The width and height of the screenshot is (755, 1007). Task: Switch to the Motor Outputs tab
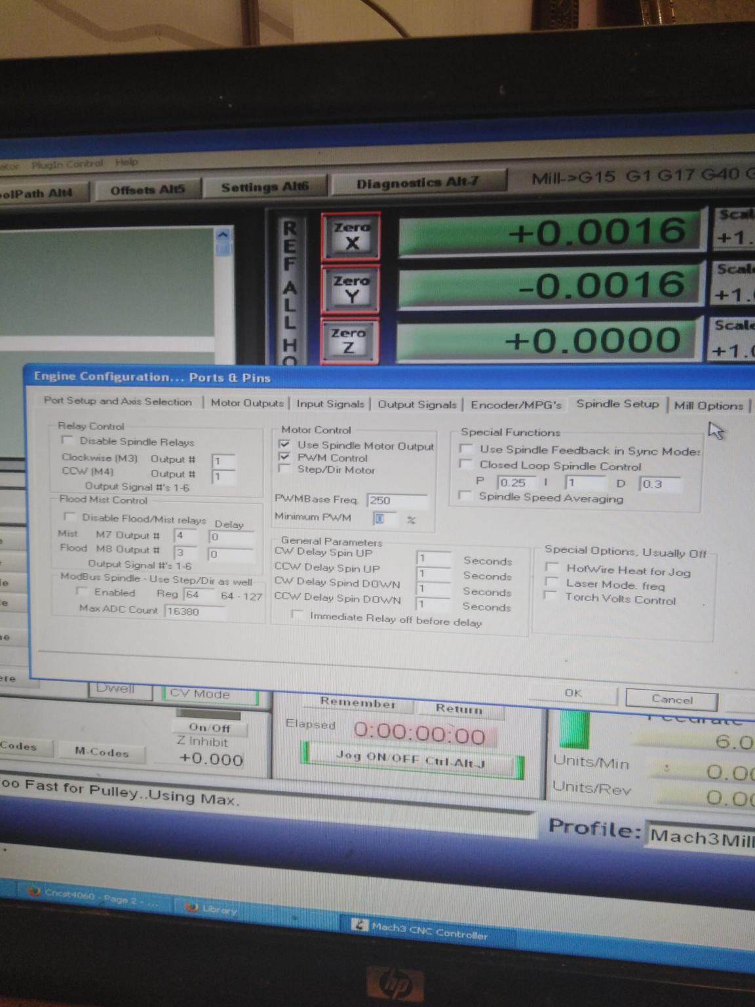click(247, 403)
